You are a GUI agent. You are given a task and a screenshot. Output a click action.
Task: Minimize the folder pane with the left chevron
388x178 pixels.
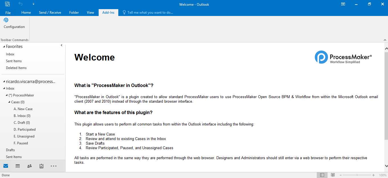point(62,45)
